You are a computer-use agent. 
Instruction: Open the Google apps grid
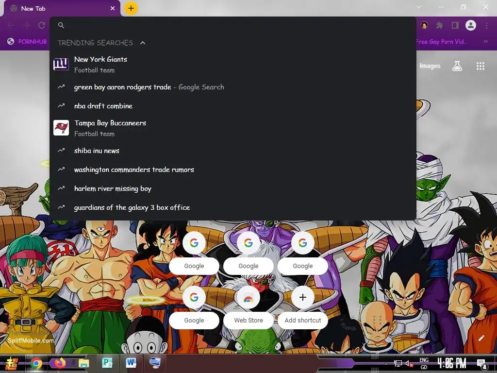click(480, 66)
